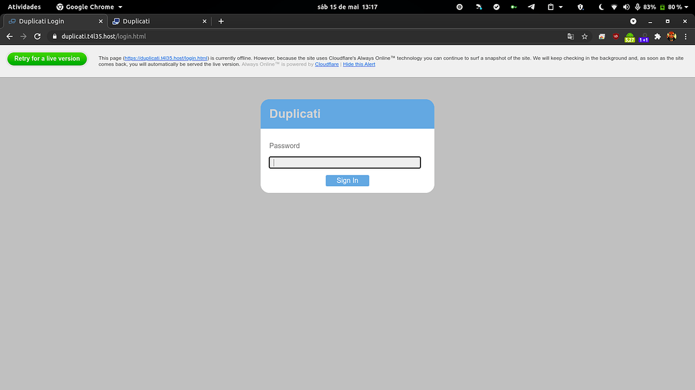Screen dimensions: 695x390
Task: Click the Duplicati header title
Action: coord(295,114)
